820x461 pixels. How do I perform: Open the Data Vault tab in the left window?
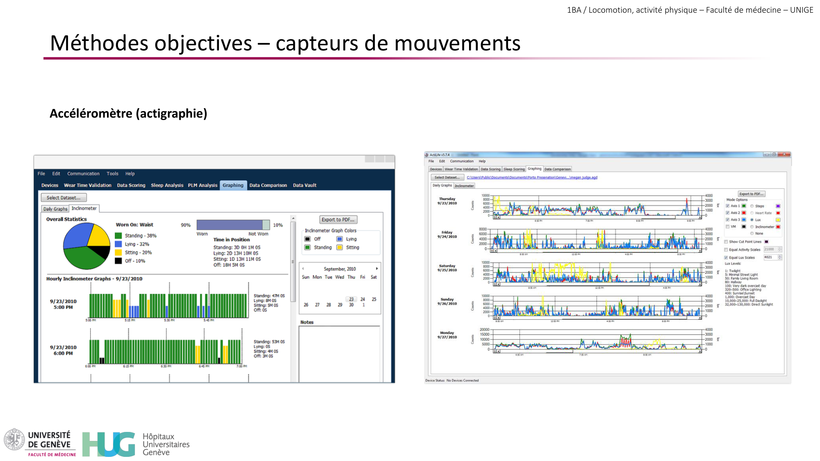(304, 185)
